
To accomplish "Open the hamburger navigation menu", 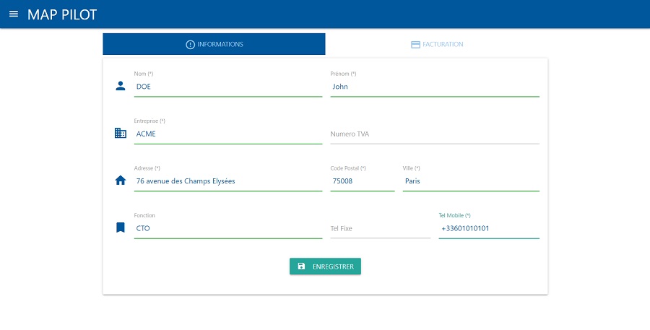I will tap(13, 14).
